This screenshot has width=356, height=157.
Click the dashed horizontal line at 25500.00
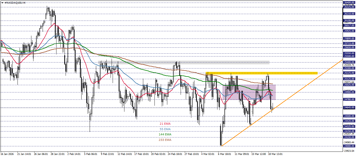[157, 56]
